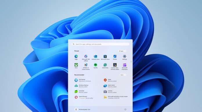Image resolution: width=202 pixels, height=112 pixels.
Task: Click the All apps button
Action: click(x=122, y=51)
